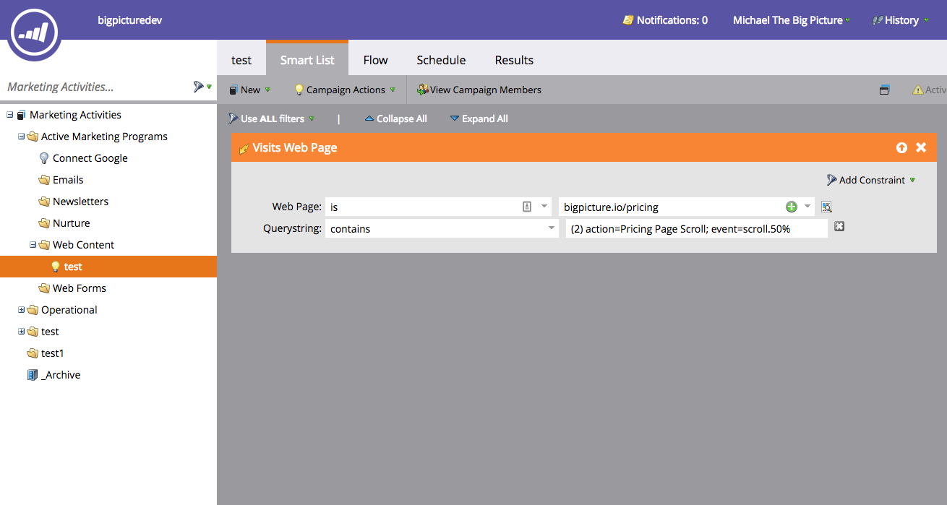Click View Campaign Members button

tap(479, 90)
